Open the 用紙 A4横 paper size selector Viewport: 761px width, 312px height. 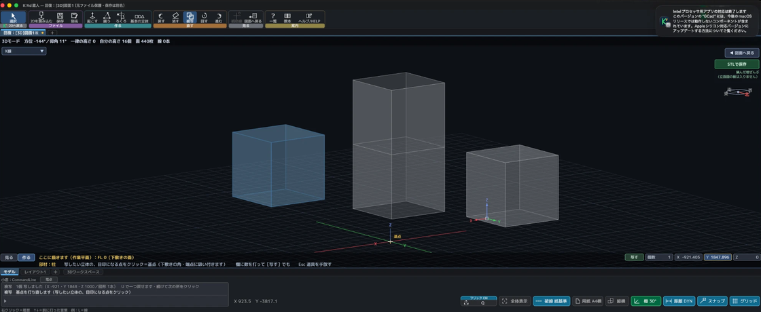click(x=587, y=301)
